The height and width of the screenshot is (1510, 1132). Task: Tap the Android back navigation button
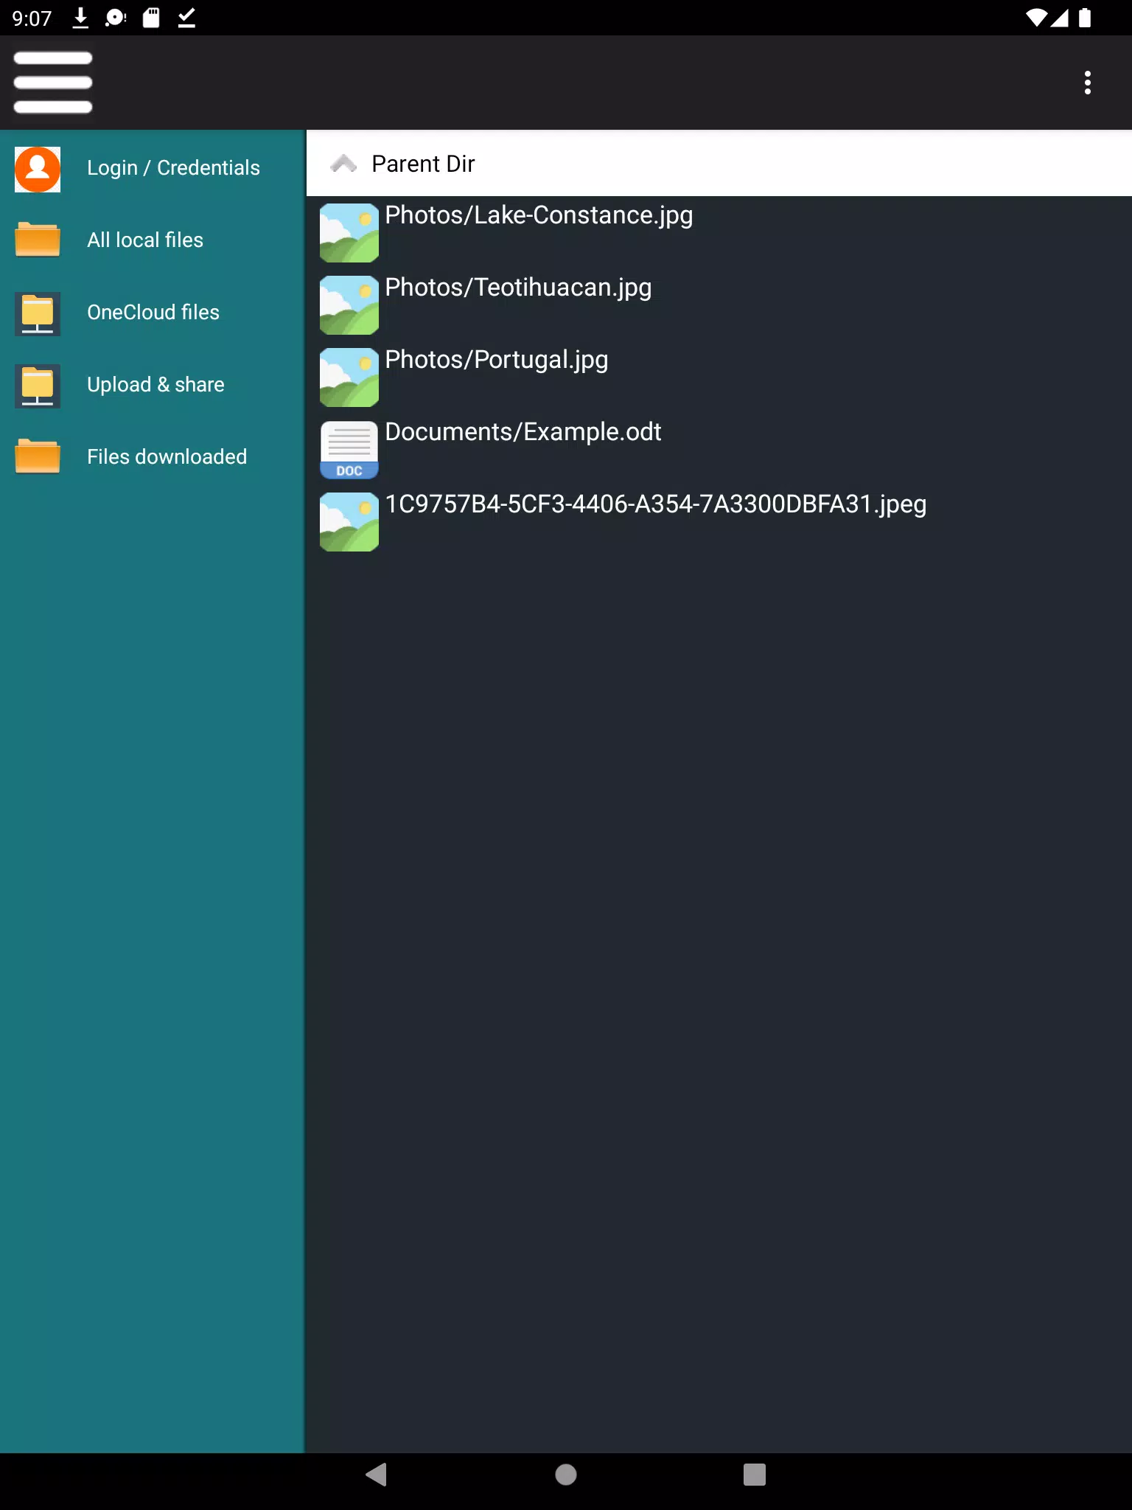click(x=377, y=1475)
